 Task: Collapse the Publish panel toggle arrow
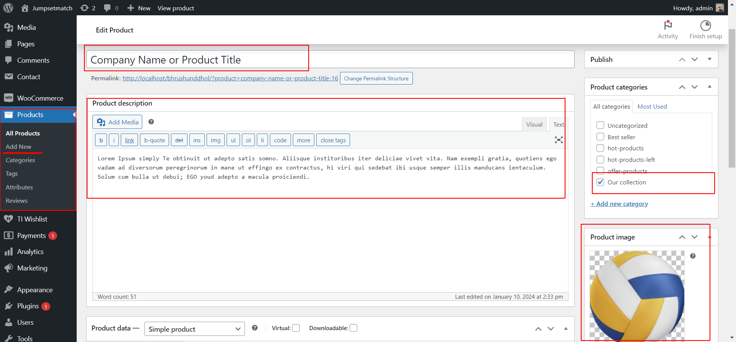tap(710, 59)
